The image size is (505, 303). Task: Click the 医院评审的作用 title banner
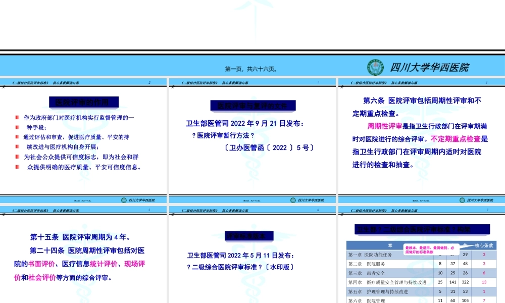point(84,102)
